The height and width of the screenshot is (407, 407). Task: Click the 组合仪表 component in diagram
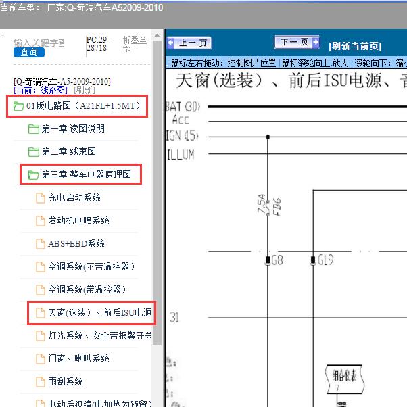(344, 379)
